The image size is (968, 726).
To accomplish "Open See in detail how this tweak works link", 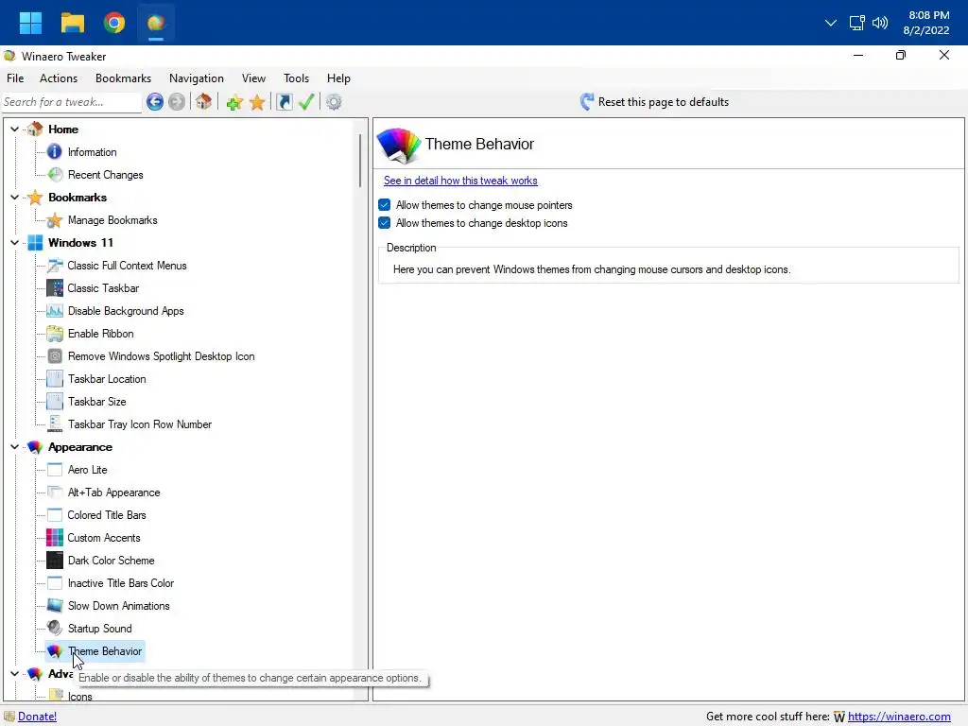I will [x=460, y=181].
